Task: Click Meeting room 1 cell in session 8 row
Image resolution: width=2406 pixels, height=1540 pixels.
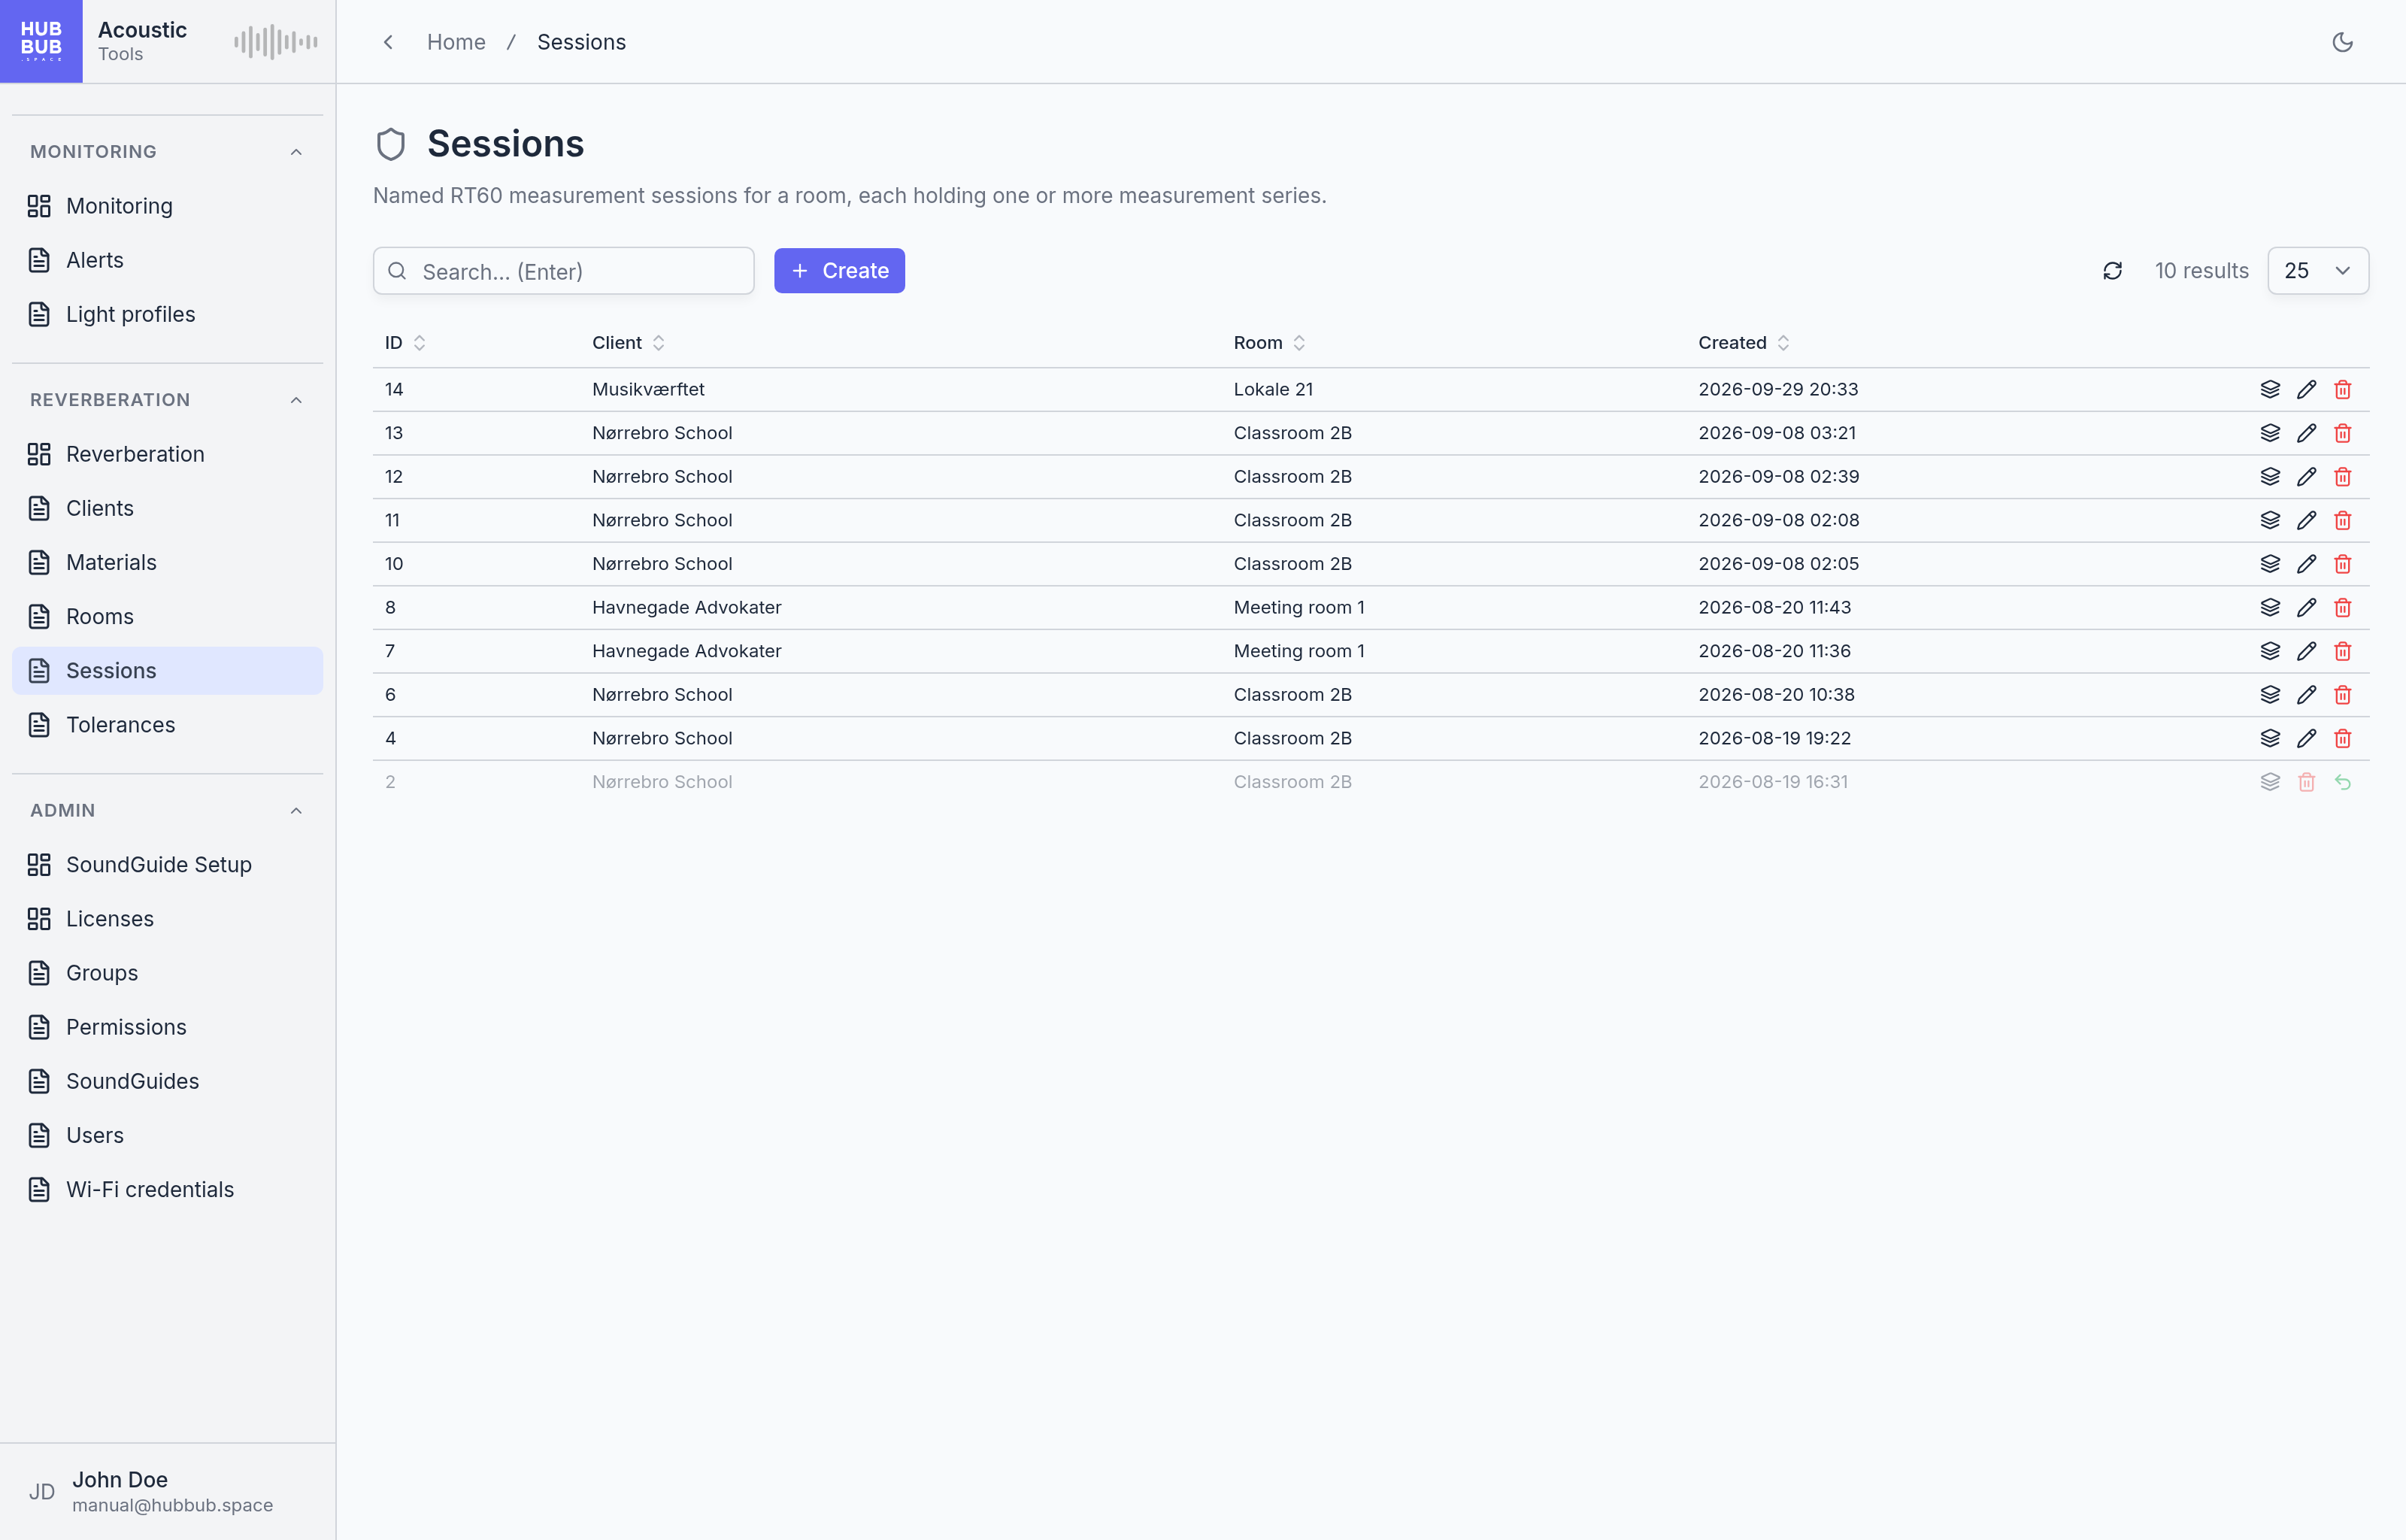Action: click(x=1298, y=608)
